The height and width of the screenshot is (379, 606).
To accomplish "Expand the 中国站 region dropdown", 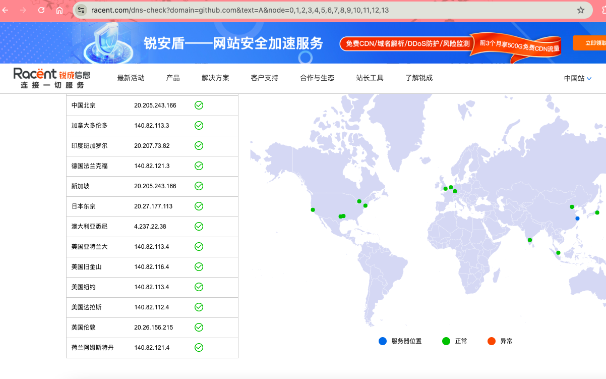I will (577, 78).
